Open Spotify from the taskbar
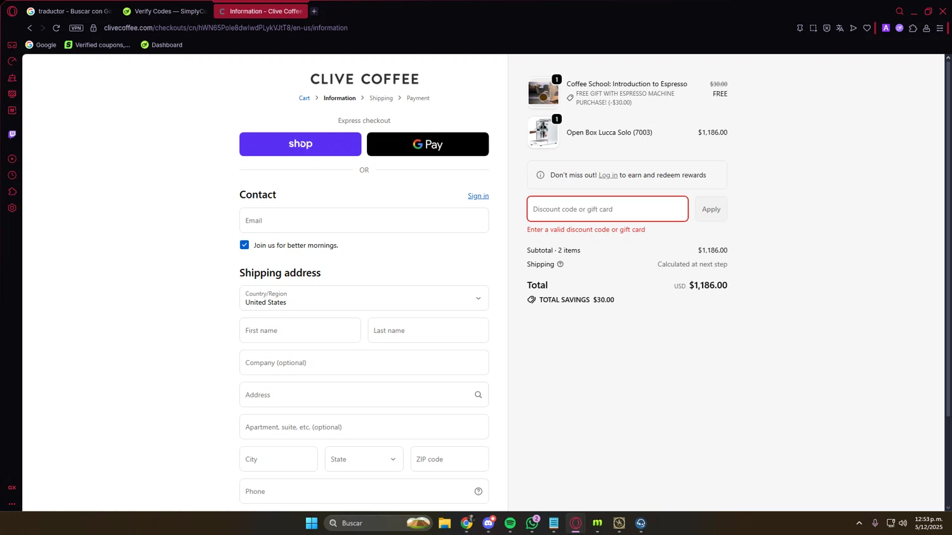The image size is (952, 535). pyautogui.click(x=510, y=523)
